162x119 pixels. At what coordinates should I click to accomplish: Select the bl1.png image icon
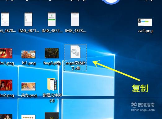click(x=29, y=54)
